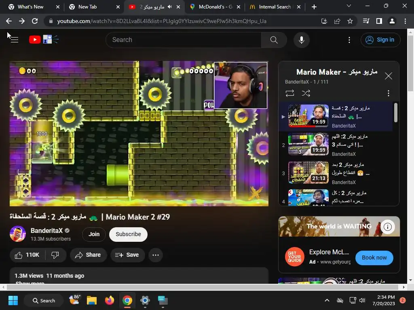Screen dimensions: 414x310
Task: Open weather widget showing 86°
Action: point(74,300)
